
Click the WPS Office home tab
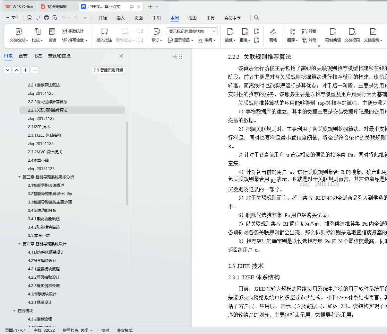click(19, 6)
